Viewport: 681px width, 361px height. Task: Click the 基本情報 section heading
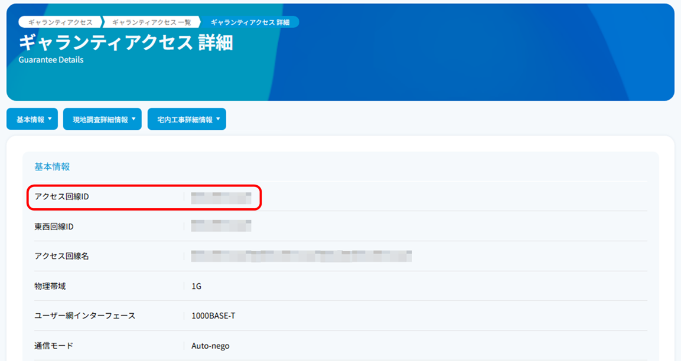click(52, 166)
